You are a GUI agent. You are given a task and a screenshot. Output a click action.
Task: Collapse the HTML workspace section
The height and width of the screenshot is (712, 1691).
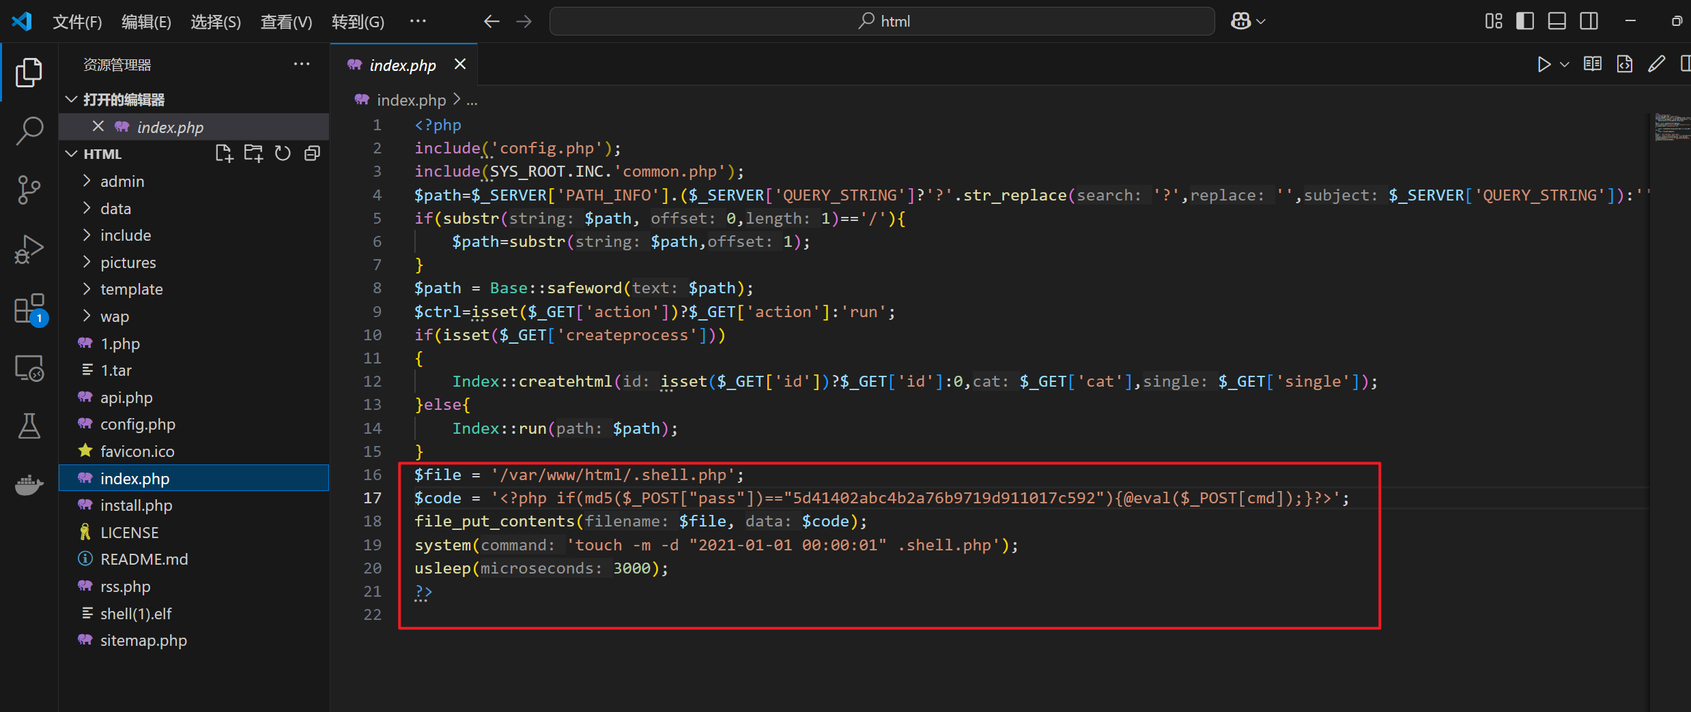(71, 153)
